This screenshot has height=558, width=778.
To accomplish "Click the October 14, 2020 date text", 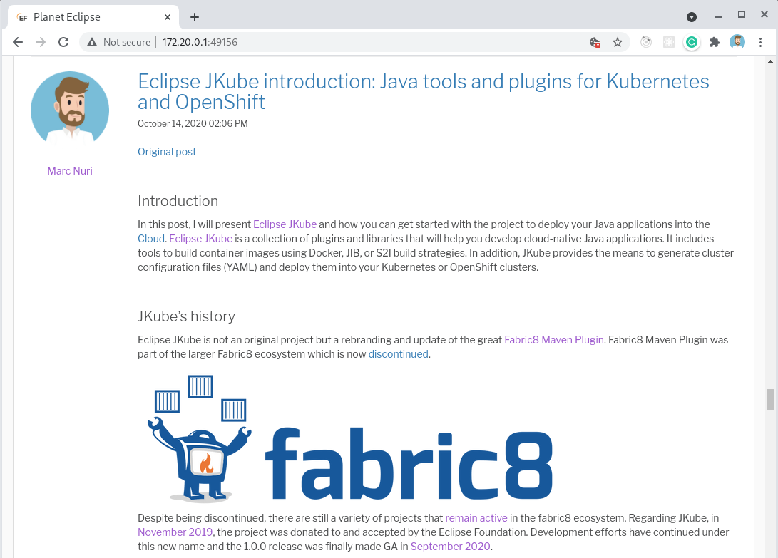I will pyautogui.click(x=193, y=123).
